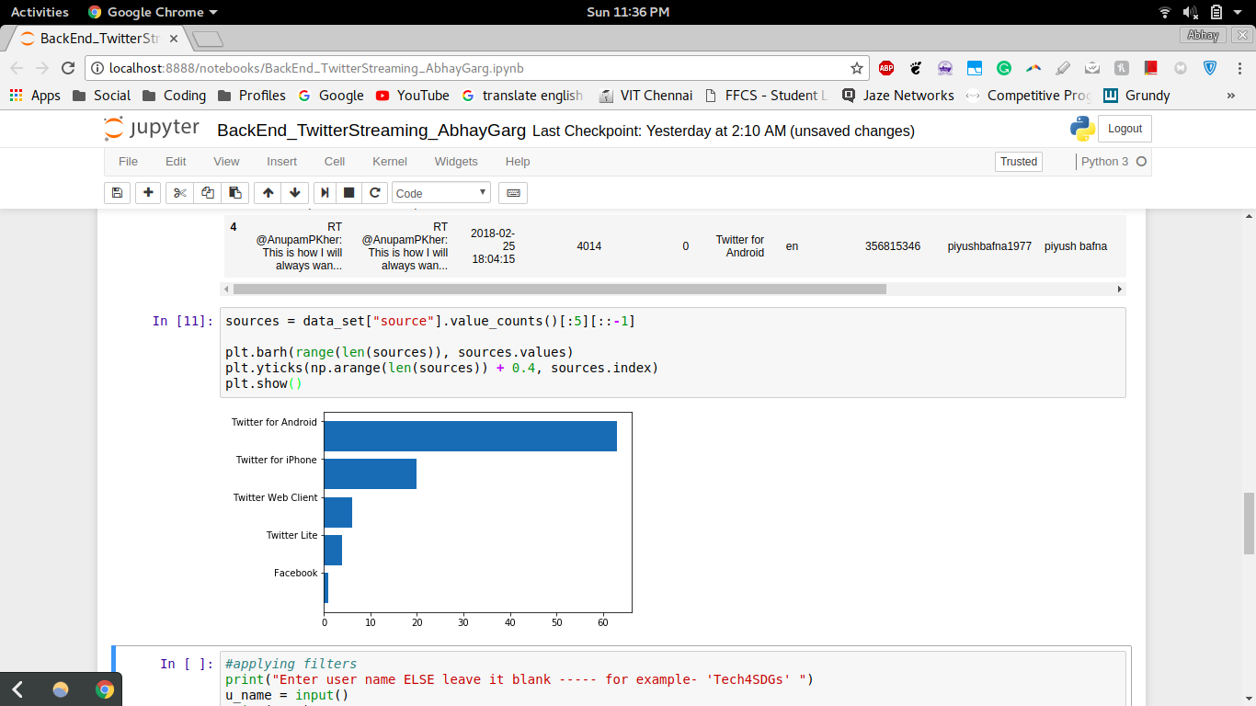Interrupt kernel with the stop icon
This screenshot has width=1256, height=706.
click(x=349, y=193)
